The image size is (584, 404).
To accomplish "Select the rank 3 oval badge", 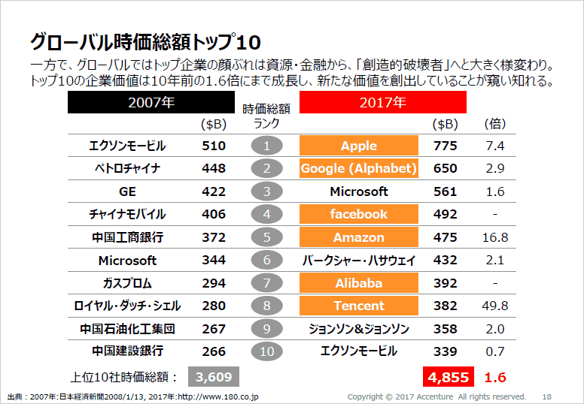I will pyautogui.click(x=266, y=191).
